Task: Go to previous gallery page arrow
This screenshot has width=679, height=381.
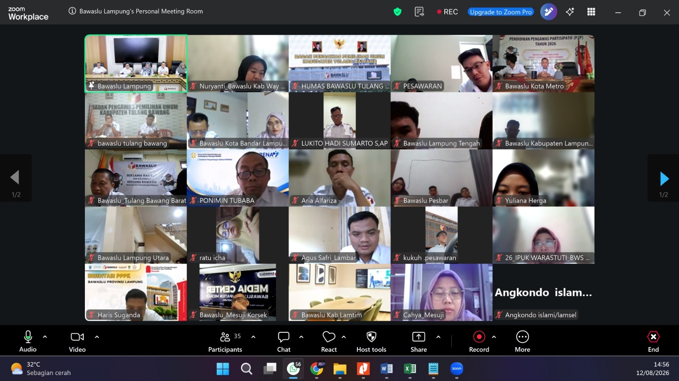Action: pyautogui.click(x=16, y=178)
